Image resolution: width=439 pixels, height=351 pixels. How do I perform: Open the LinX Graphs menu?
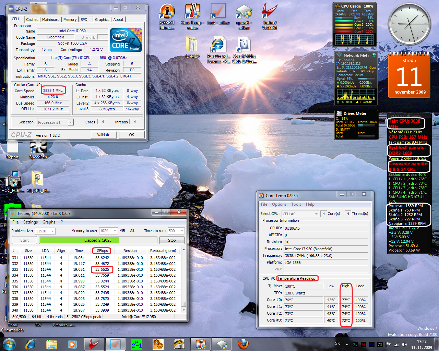pos(49,222)
